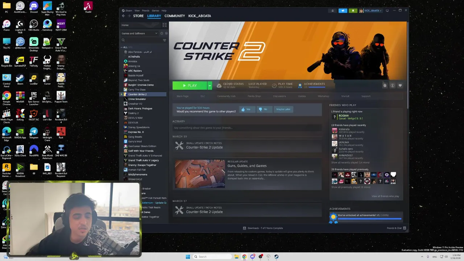Viewport: 464px width, 261px height.
Task: Open the Points Shop link
Action: click(254, 96)
